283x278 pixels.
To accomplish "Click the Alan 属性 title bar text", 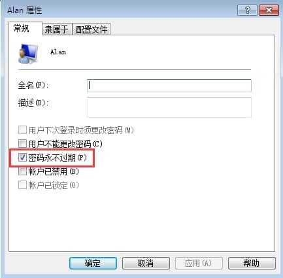I will [x=25, y=10].
